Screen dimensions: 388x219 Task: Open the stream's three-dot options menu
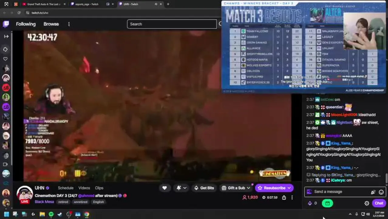coord(292,197)
